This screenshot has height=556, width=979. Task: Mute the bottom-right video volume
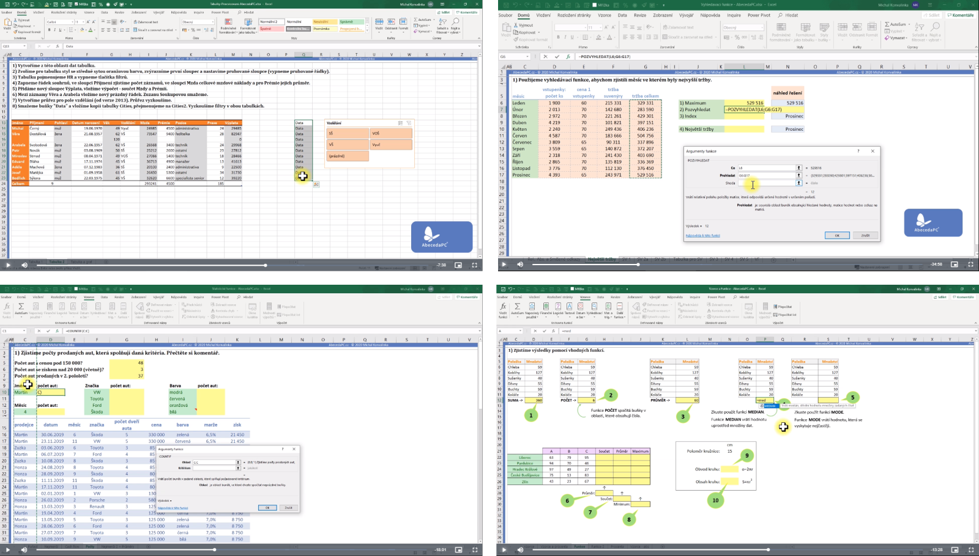tap(520, 550)
